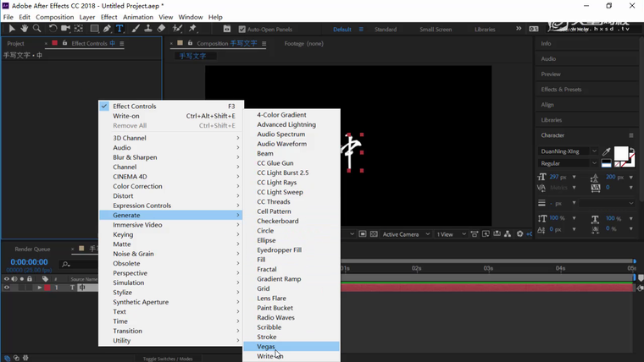Switch to the Standard workspace
This screenshot has height=362, width=644.
tap(386, 30)
